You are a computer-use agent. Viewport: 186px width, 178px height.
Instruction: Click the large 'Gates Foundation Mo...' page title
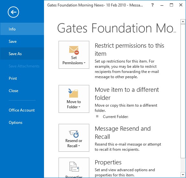point(116,28)
